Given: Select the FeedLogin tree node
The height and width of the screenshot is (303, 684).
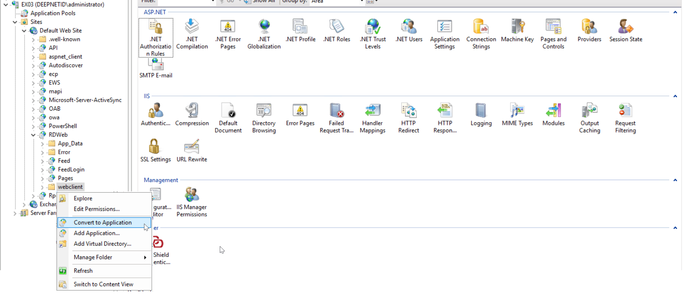Looking at the screenshot, I should pos(71,170).
